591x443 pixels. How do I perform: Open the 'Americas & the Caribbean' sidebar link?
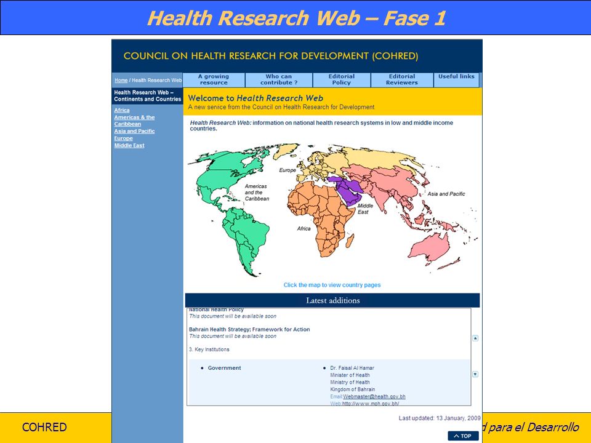[x=135, y=121]
